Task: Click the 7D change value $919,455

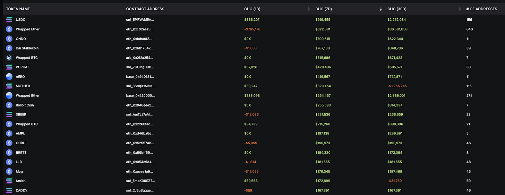Action: pos(323,20)
